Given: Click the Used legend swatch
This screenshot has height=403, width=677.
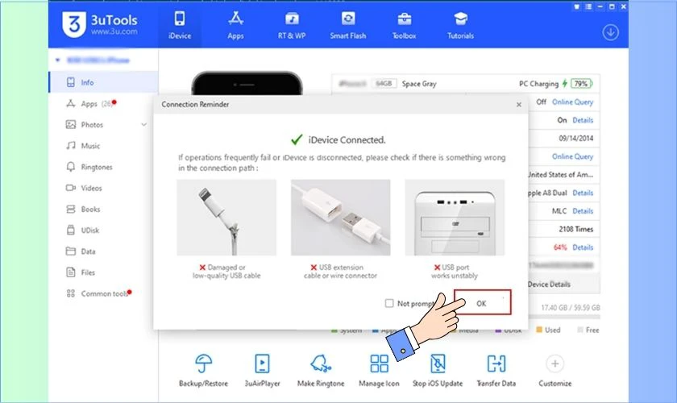Looking at the screenshot, I should [539, 330].
